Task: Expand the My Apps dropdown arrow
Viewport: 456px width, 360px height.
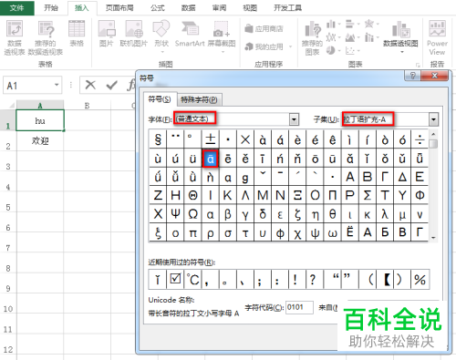Action: coord(290,46)
